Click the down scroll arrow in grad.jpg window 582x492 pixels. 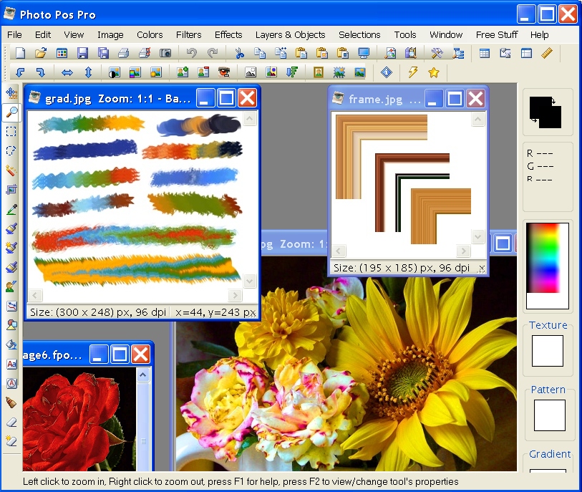pyautogui.click(x=250, y=281)
